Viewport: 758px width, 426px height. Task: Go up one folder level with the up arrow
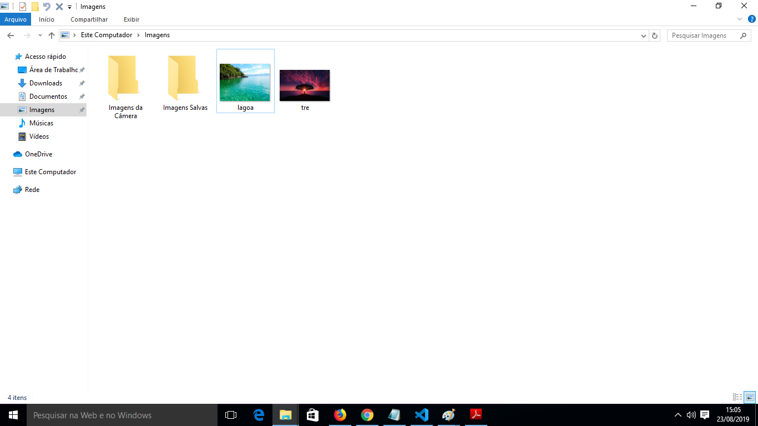tap(52, 35)
